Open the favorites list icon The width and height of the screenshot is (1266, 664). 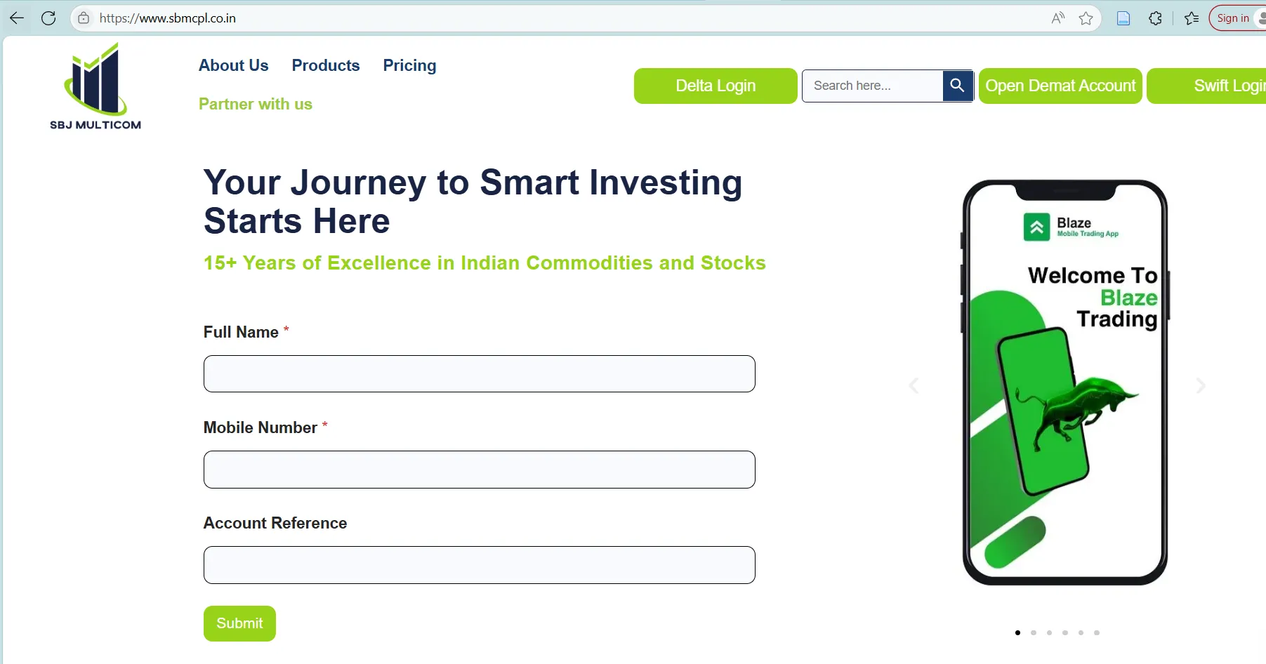click(x=1192, y=18)
